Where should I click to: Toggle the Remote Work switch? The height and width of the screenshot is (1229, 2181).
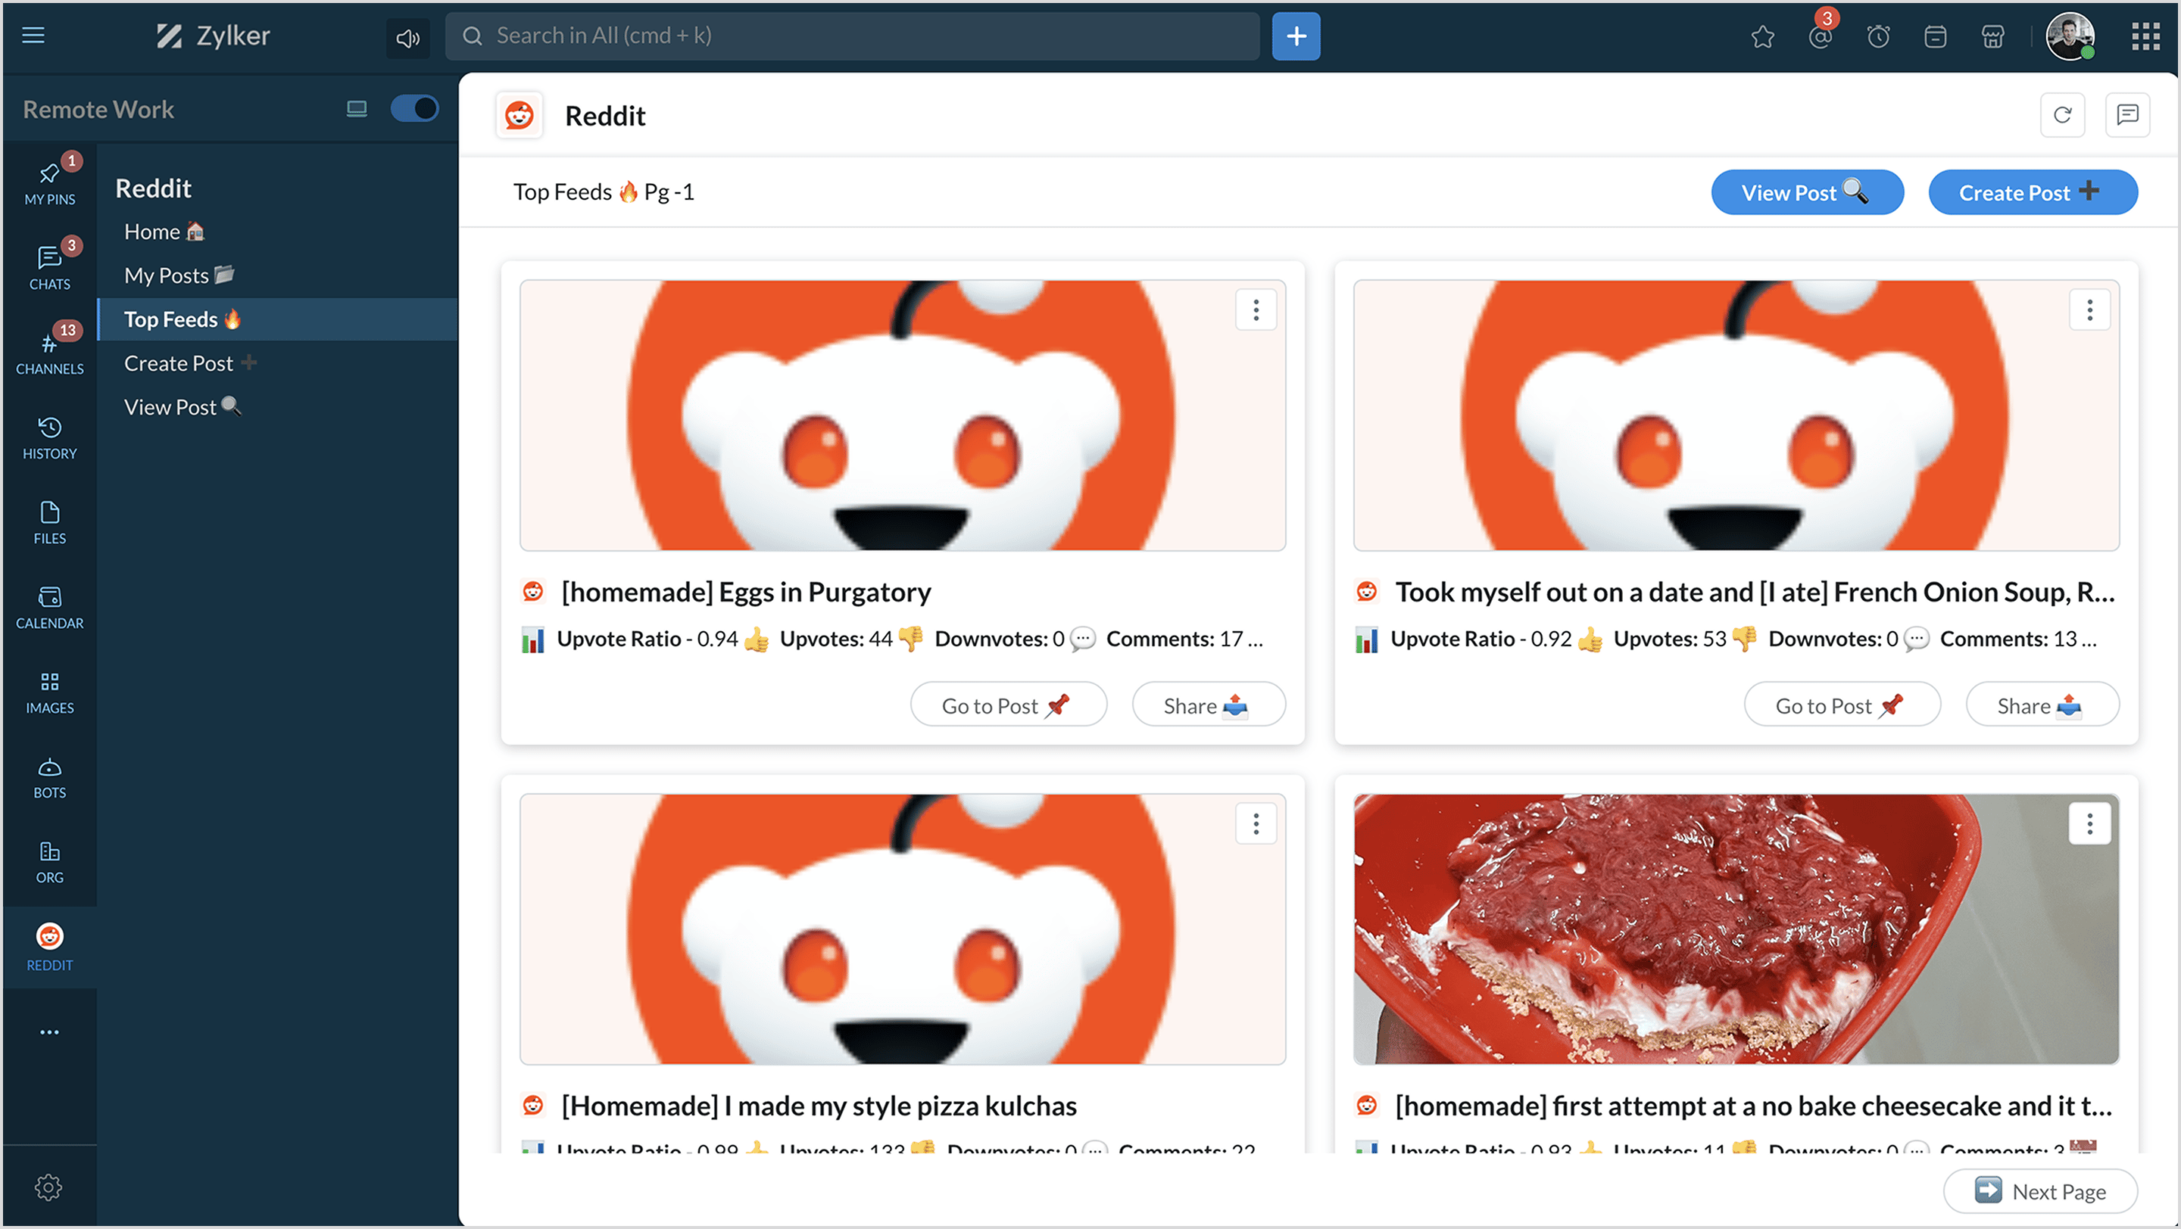coord(414,108)
